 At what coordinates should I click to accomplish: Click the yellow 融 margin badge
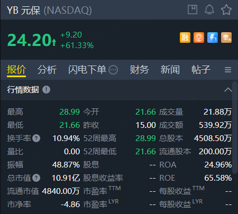coord(185,38)
